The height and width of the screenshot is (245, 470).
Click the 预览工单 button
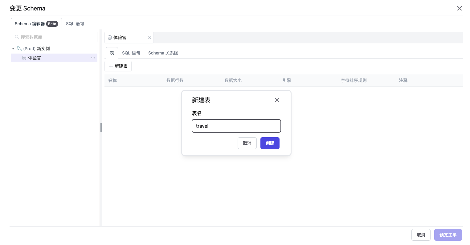point(448,235)
